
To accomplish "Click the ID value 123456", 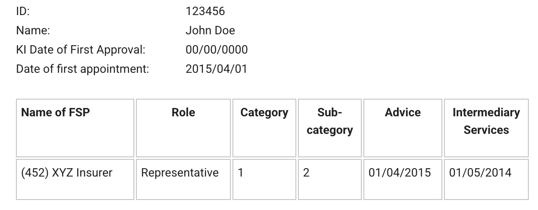I will click(205, 11).
